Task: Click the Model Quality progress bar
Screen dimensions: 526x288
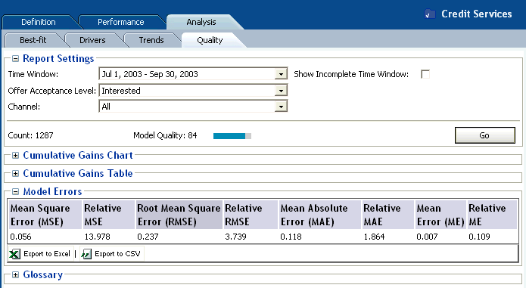Action: pyautogui.click(x=232, y=135)
